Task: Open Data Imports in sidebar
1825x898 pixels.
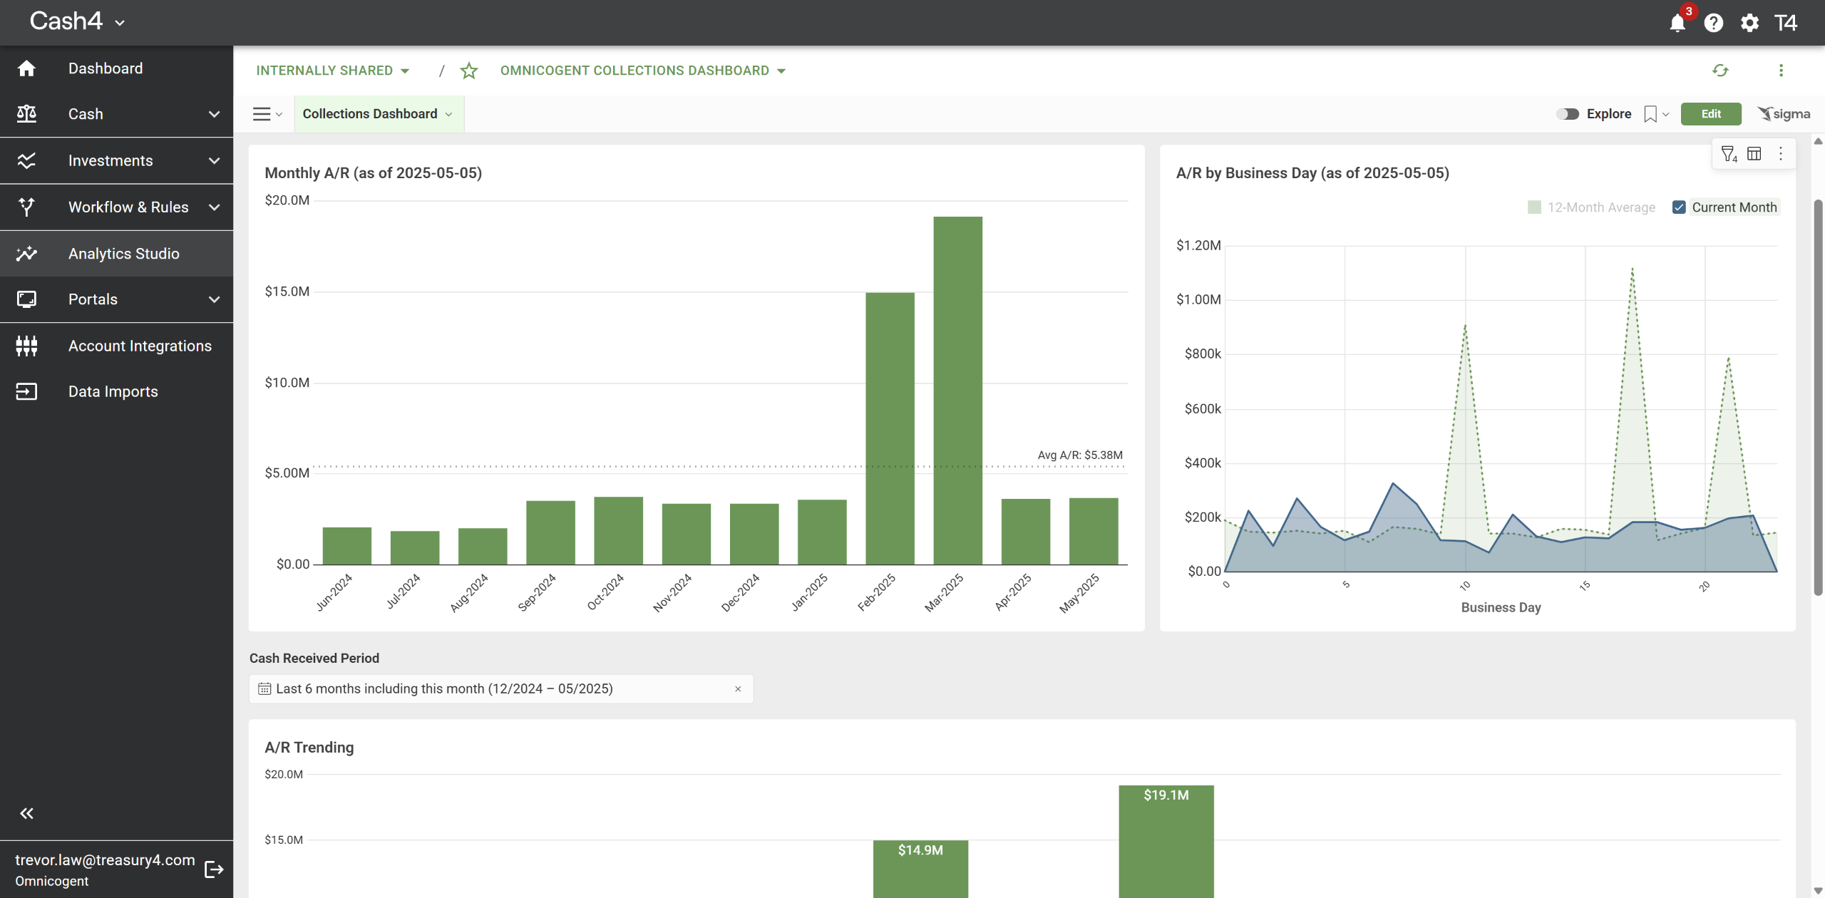Action: point(113,392)
